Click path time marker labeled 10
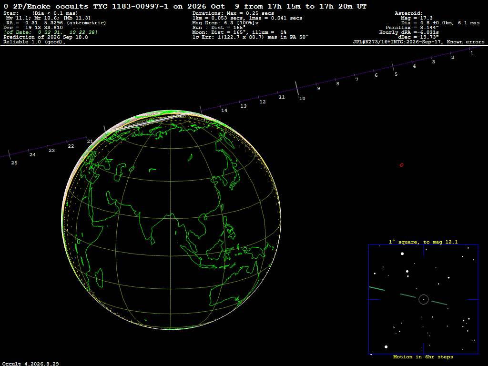The height and width of the screenshot is (366, 488). point(302,98)
